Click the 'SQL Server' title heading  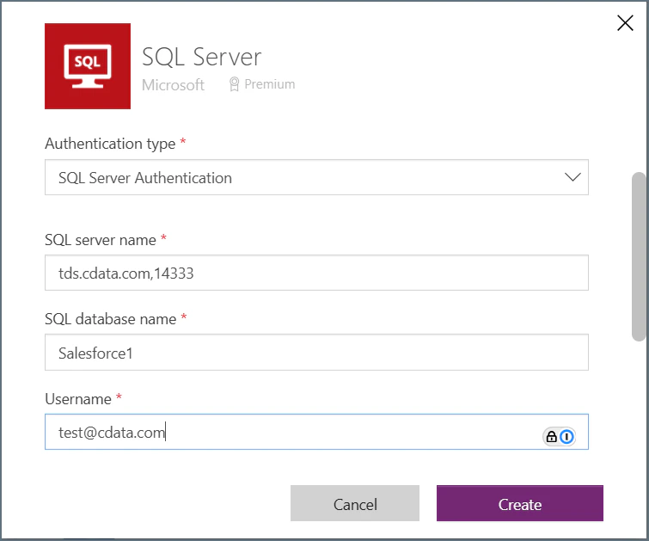tap(201, 57)
